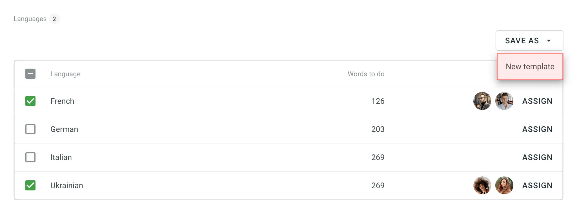Check the German language checkbox
577x216 pixels.
point(30,129)
